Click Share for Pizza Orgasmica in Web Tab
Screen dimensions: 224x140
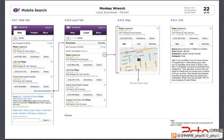46,57
